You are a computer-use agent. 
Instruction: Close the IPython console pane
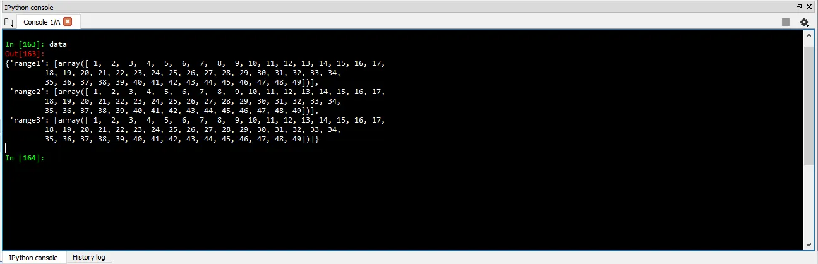pyautogui.click(x=809, y=7)
